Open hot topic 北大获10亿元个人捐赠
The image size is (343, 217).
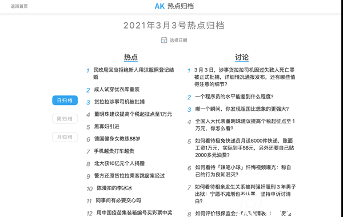119,163
